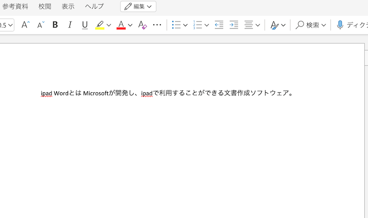This screenshot has width=368, height=218.
Task: Open the 参考資料 ribbon tab
Action: click(15, 6)
